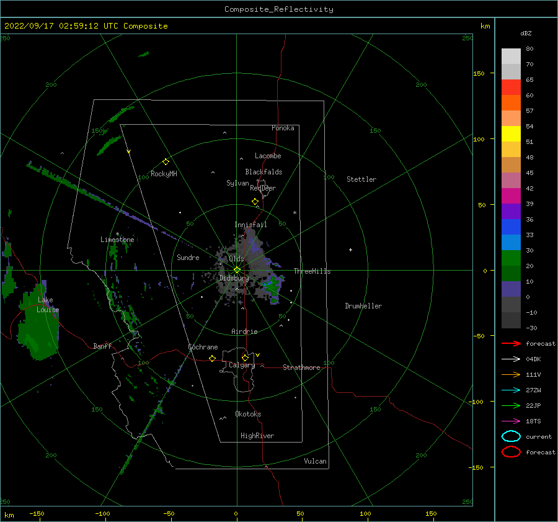The image size is (558, 522).
Task: Click the yellow diamond marker near RockyMH
Action: pos(166,162)
